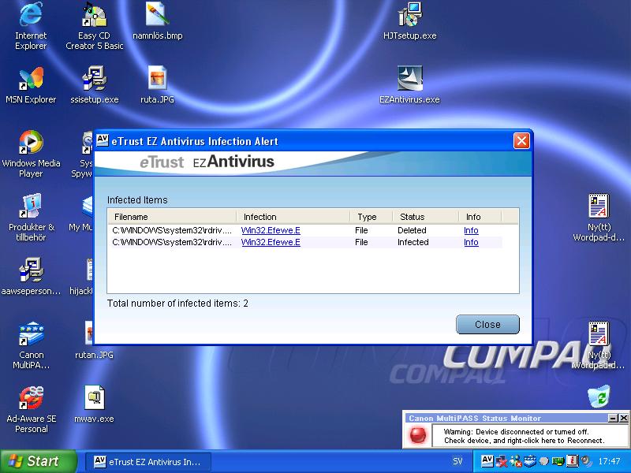The image size is (631, 473).
Task: Click the 'Deleted' status cell
Action: tap(412, 230)
